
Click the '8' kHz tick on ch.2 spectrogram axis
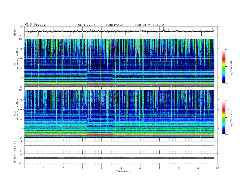[21, 100]
